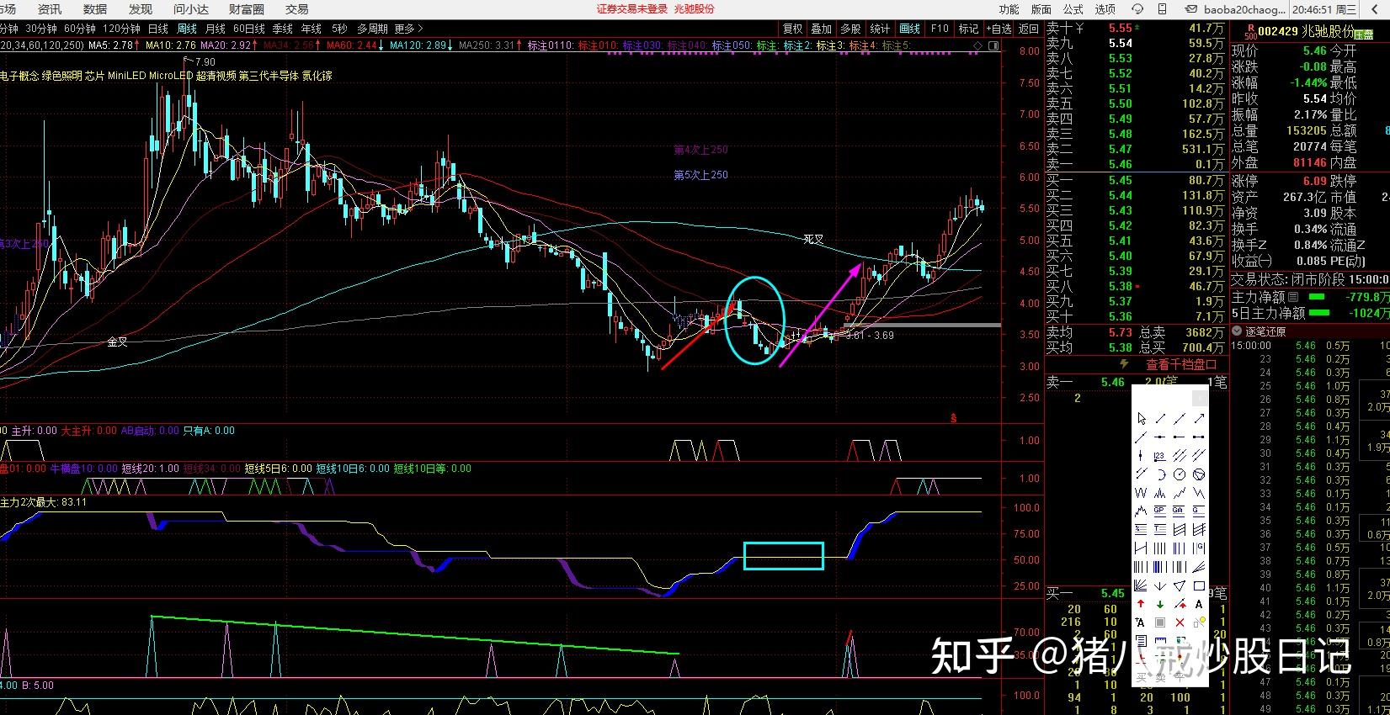Click stock title 002429 兆驰股份
This screenshot has height=715, width=1390.
1306,31
